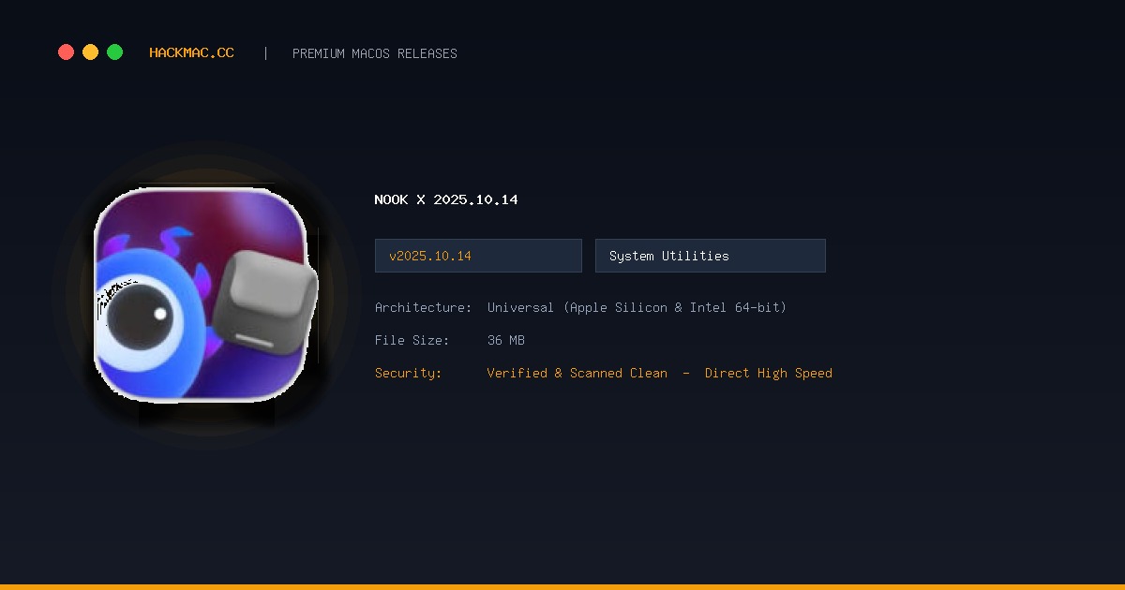Click the Universal (Apple Silicon & Intel 64-bit) value
This screenshot has height=590, width=1125.
pos(637,307)
